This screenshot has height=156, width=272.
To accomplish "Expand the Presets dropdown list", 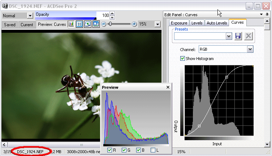I will tap(229, 36).
